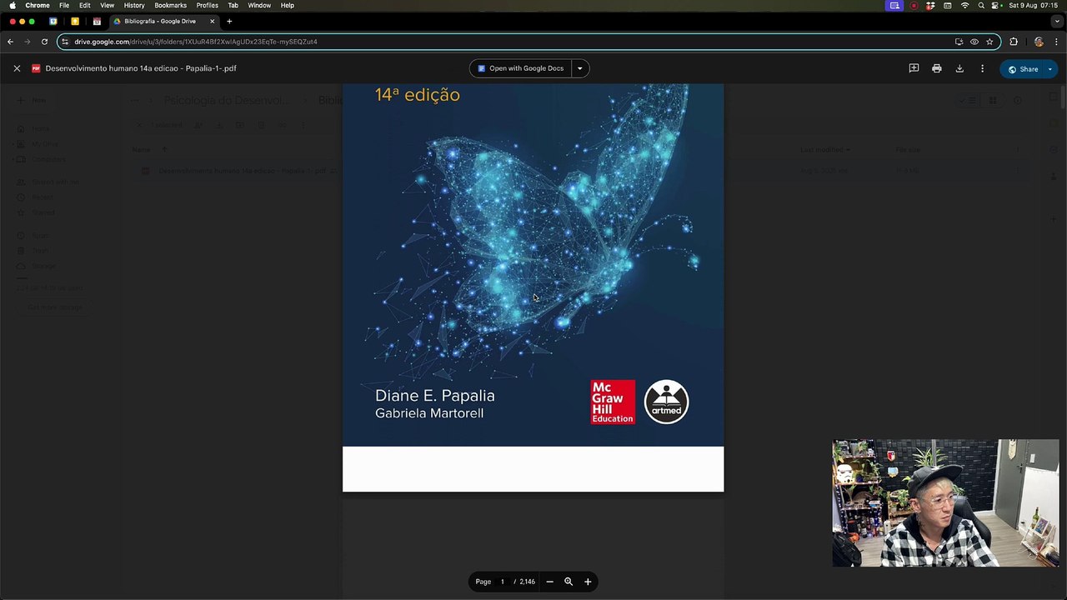
Task: Bookmark this page with the star icon
Action: [x=989, y=42]
